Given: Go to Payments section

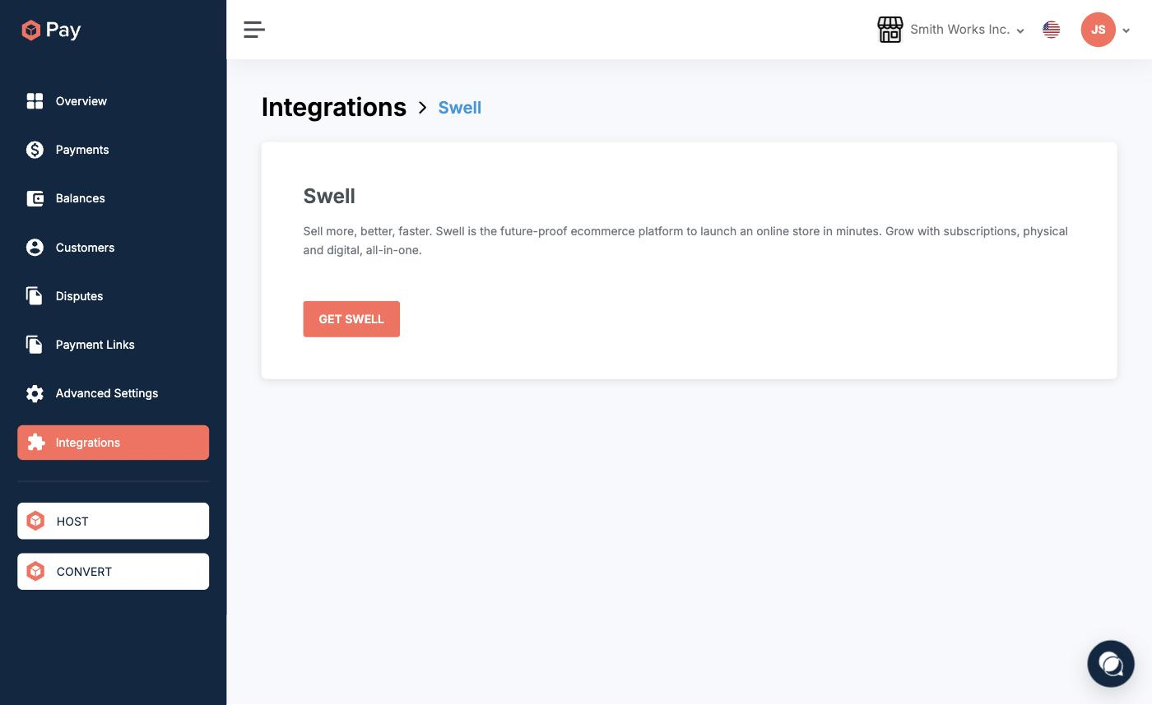Looking at the screenshot, I should 114,150.
